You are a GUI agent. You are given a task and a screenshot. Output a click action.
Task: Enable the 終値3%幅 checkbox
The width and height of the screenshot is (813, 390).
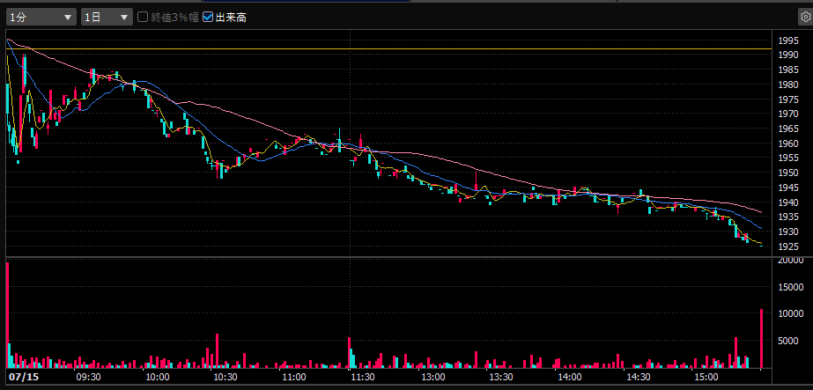click(x=142, y=17)
